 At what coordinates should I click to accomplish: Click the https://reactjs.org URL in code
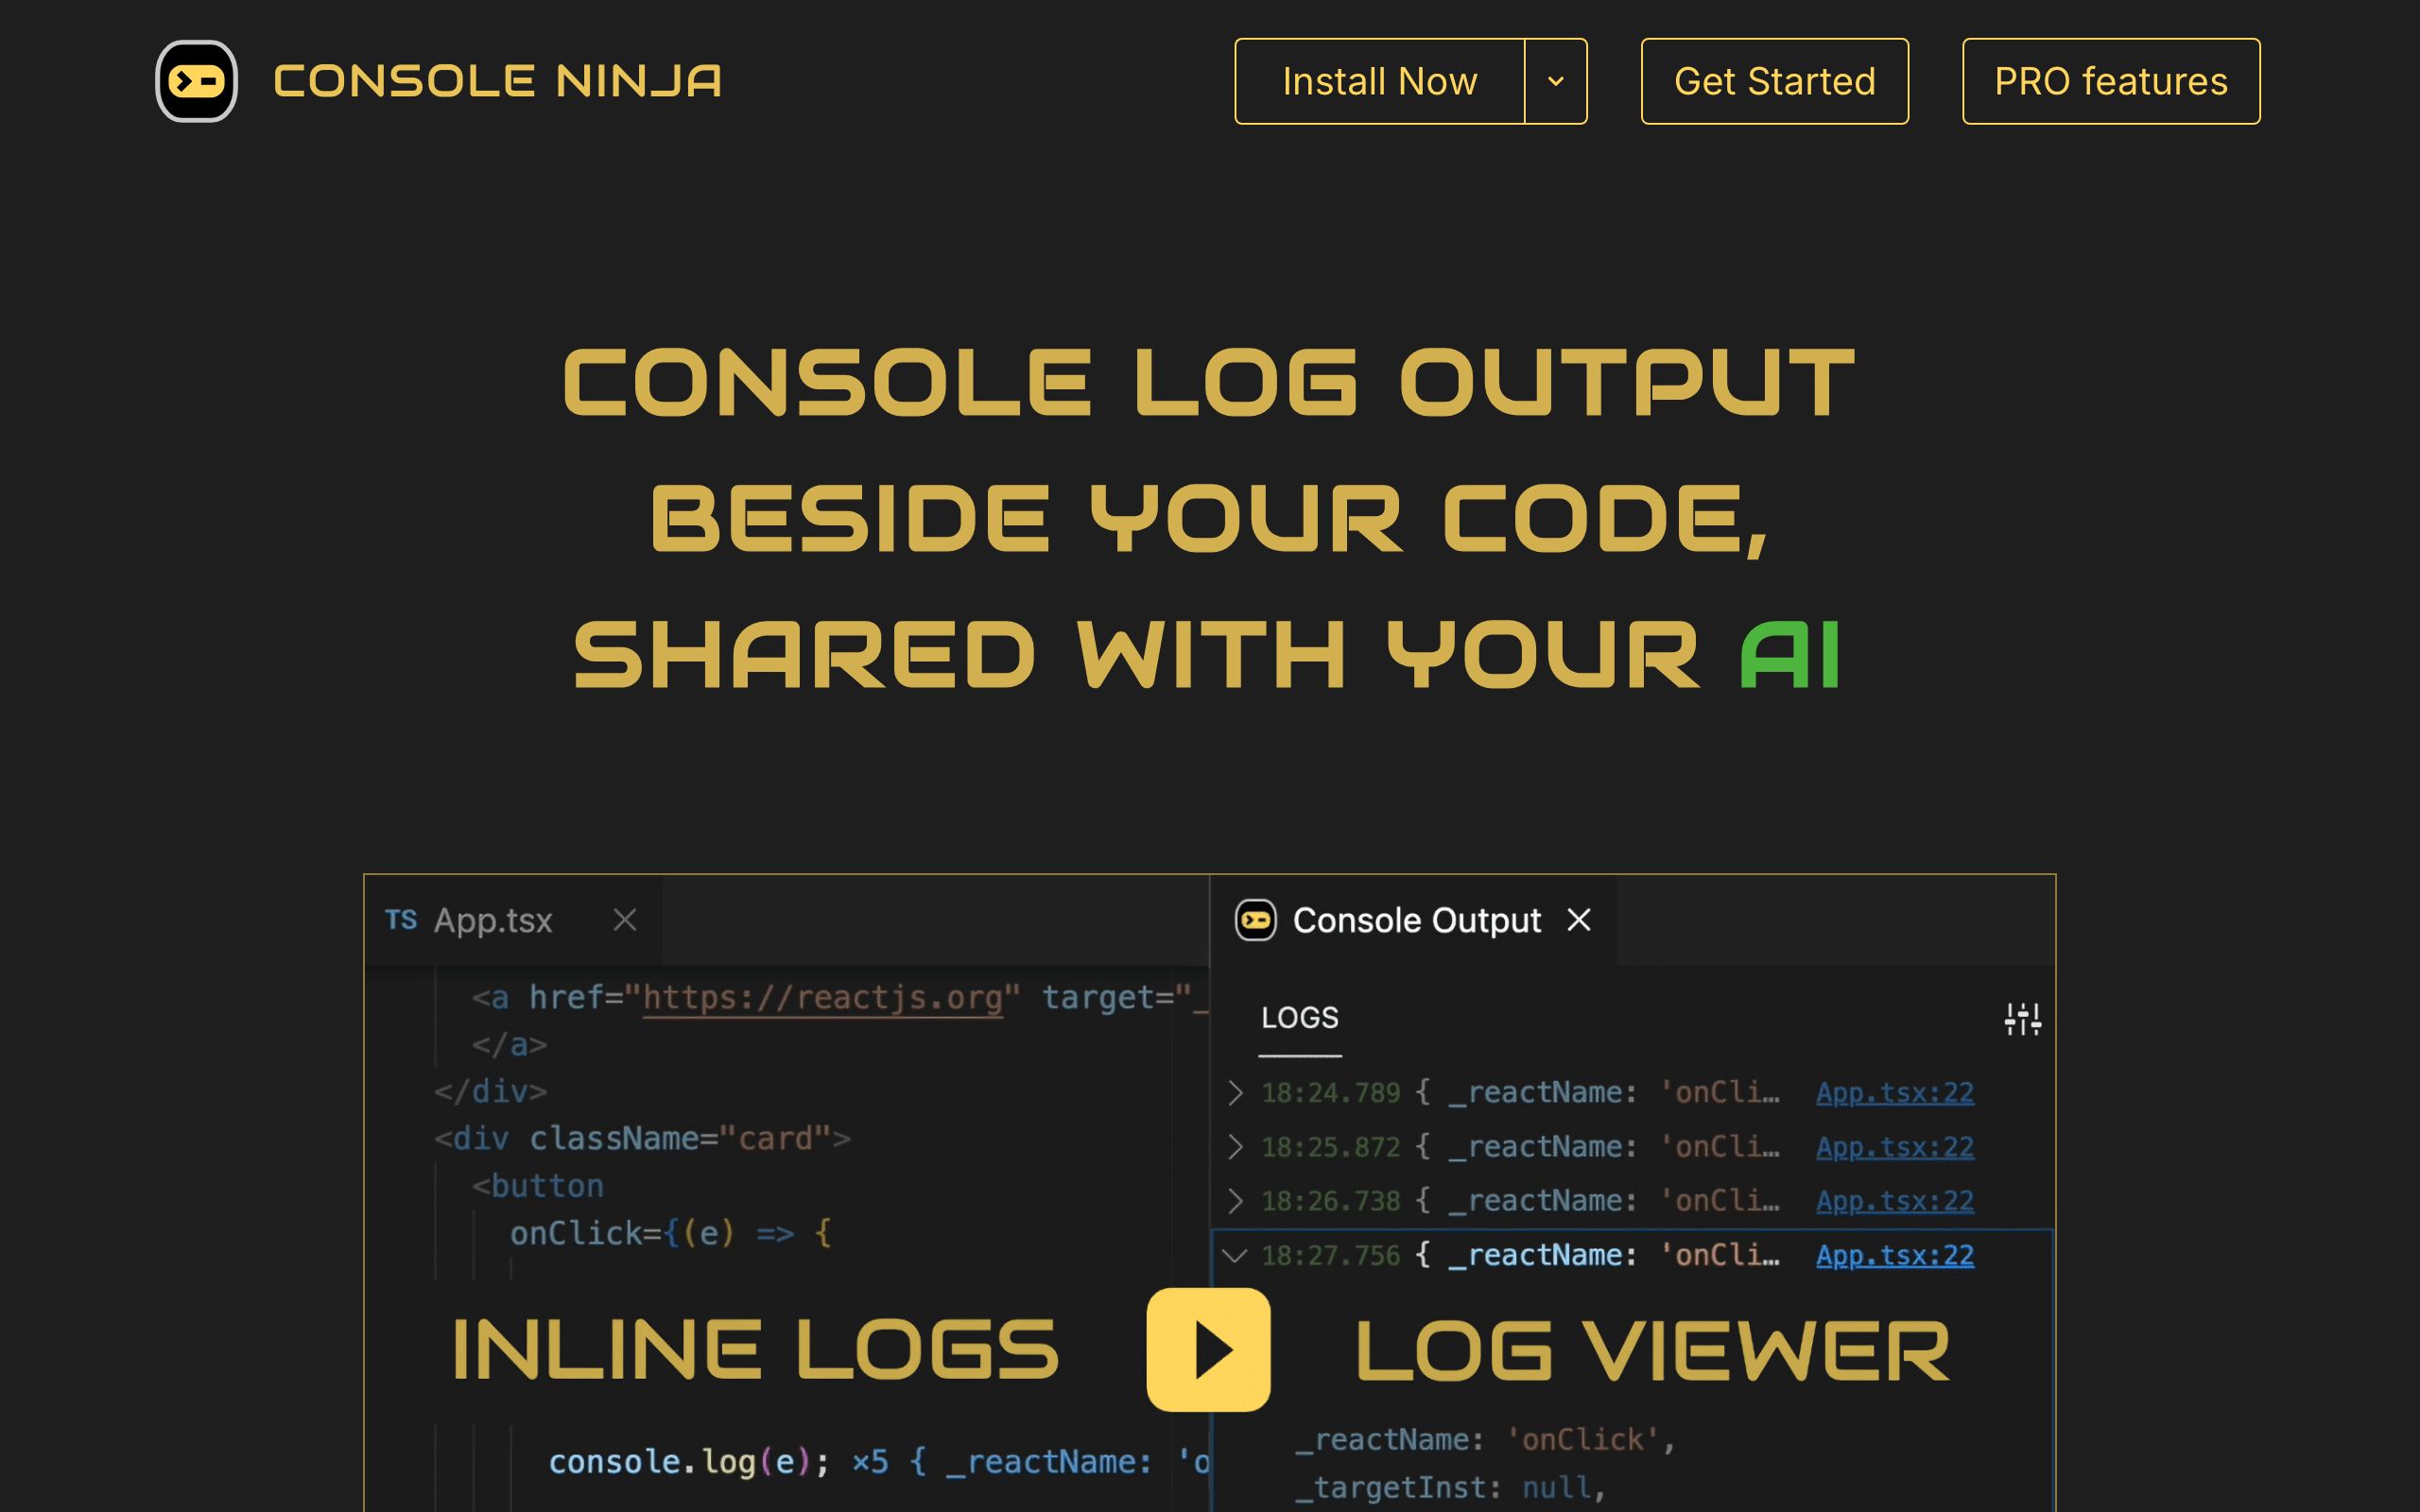coord(822,998)
